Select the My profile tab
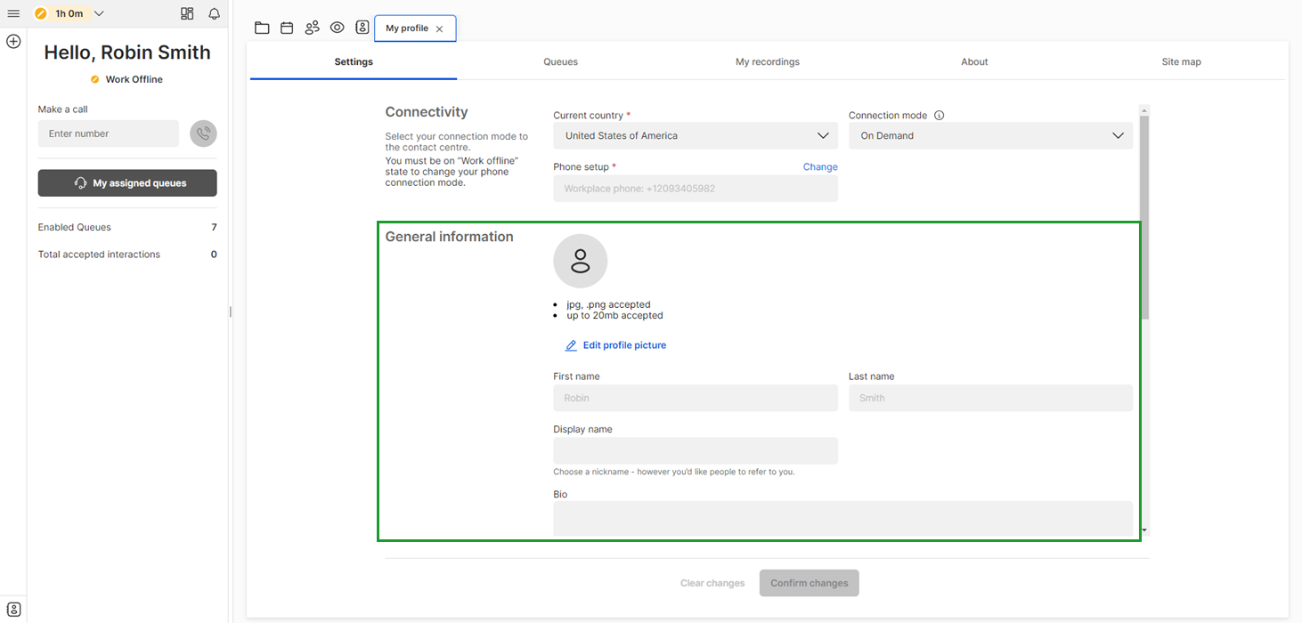 tap(415, 28)
